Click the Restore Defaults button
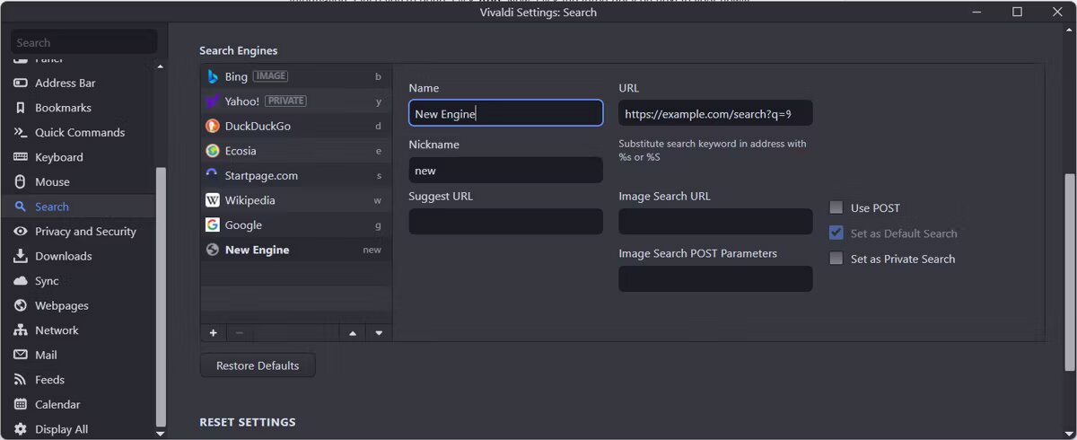Viewport: 1077px width, 440px height. pos(258,365)
